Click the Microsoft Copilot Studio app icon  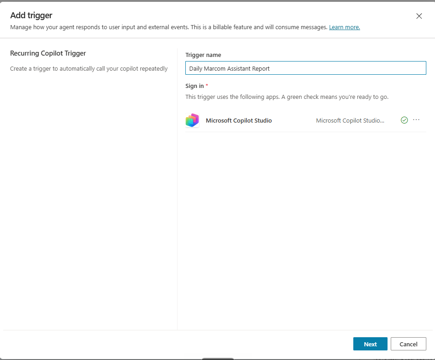pos(192,120)
